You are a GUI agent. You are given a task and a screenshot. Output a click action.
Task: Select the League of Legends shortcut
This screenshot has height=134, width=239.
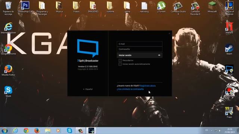[x=229, y=8]
